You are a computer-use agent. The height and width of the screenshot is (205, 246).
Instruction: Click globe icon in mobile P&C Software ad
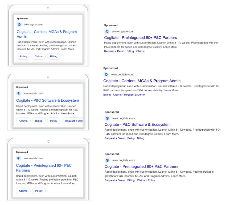tap(19, 93)
